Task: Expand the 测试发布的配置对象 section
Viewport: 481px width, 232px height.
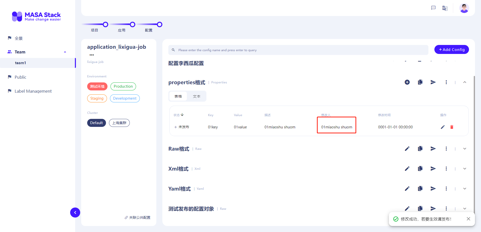Action: [465, 209]
